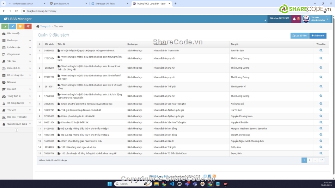This screenshot has width=335, height=188.
Task: View details of book 34335020
Action: point(321,51)
